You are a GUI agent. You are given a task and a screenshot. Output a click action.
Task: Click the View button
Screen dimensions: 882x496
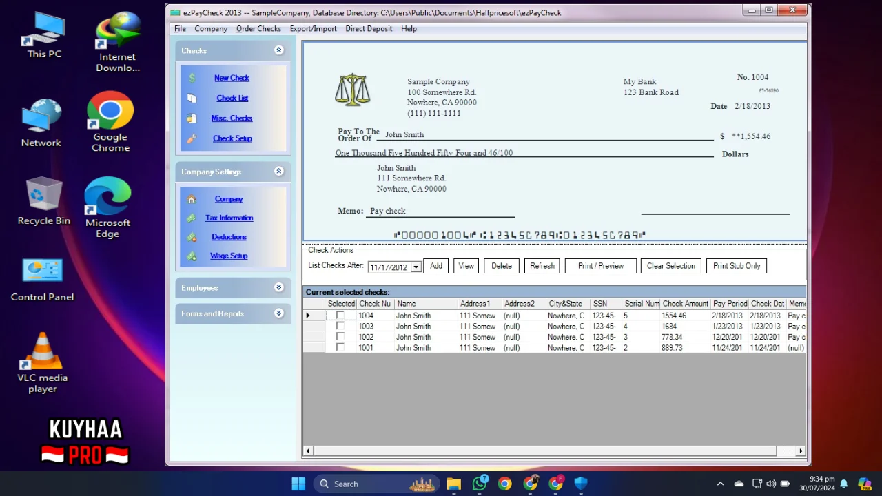pos(466,266)
